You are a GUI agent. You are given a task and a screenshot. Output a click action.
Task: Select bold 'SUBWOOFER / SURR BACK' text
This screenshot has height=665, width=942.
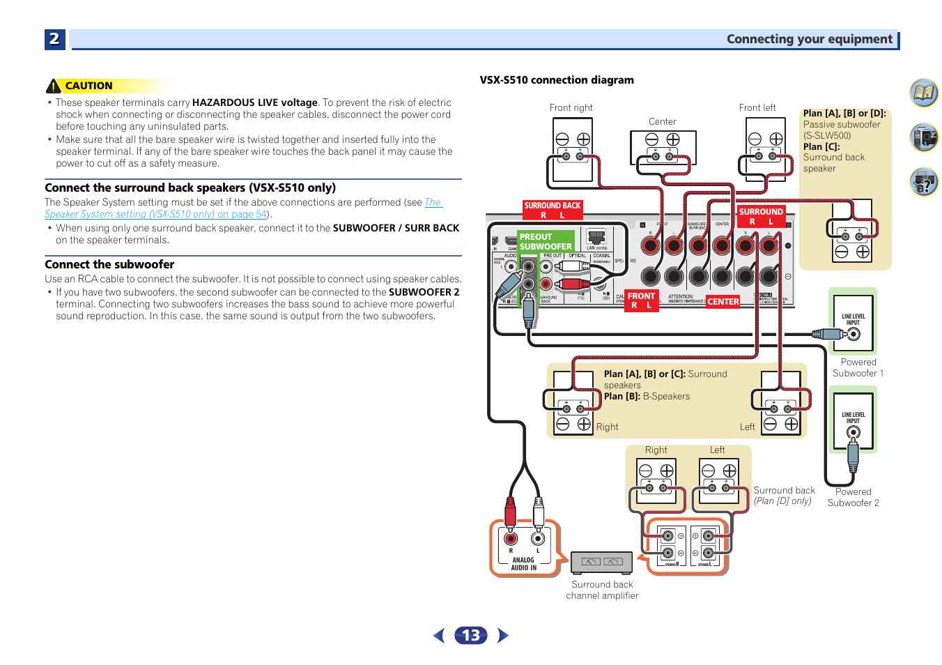(396, 228)
